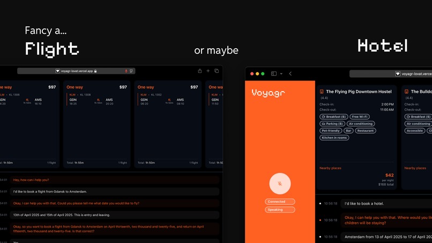The width and height of the screenshot is (432, 243).
Task: Select the KL 1302 one-way flight card
Action: click(x=168, y=124)
